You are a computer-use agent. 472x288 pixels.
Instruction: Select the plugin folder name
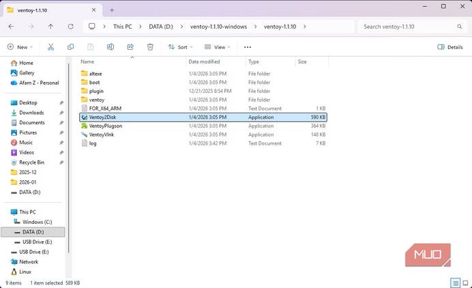(96, 91)
